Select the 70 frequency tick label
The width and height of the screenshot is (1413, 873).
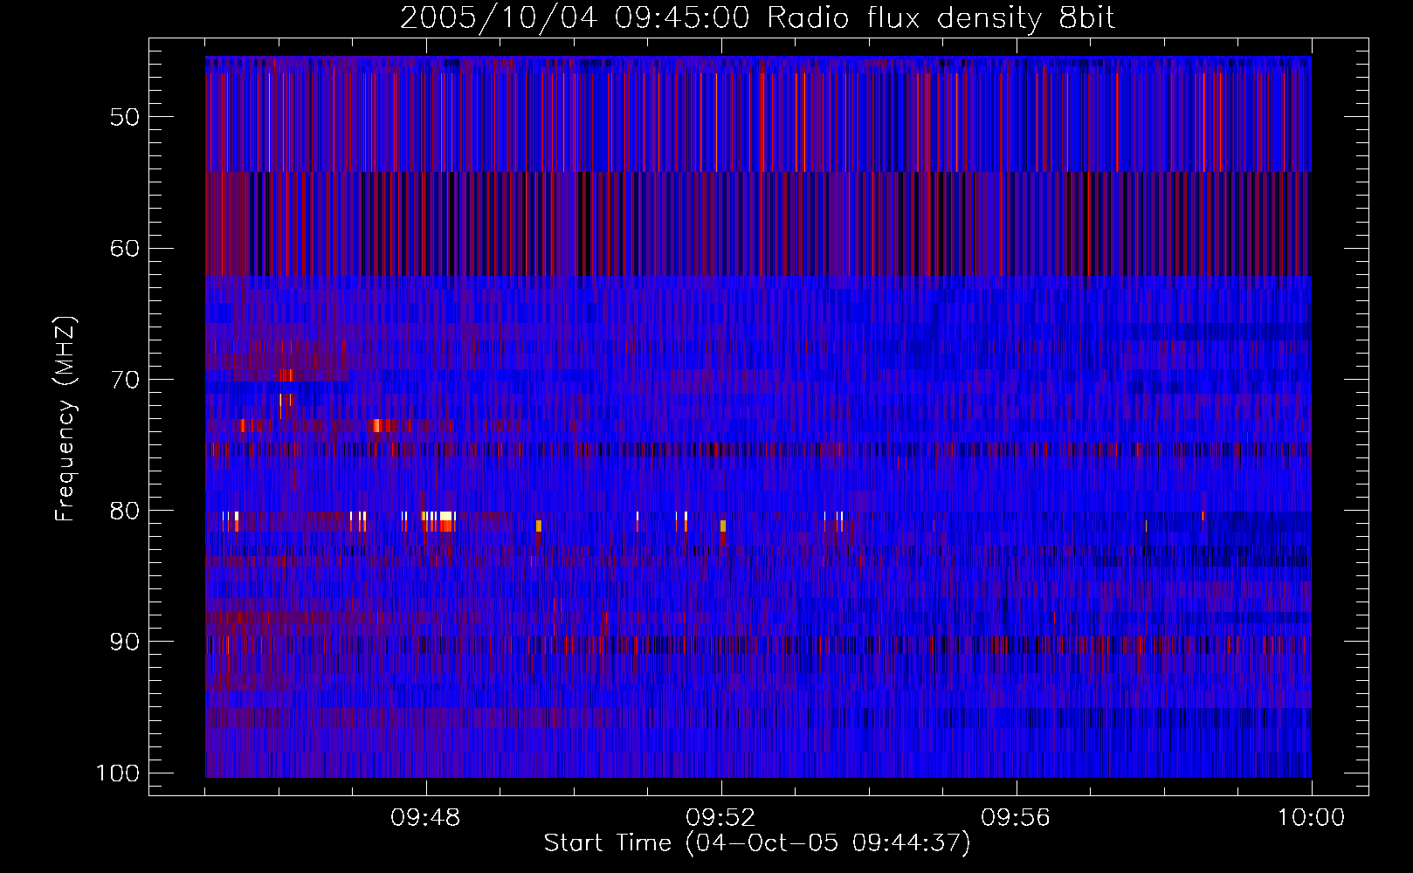point(125,380)
